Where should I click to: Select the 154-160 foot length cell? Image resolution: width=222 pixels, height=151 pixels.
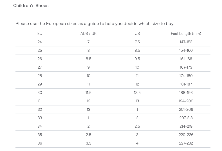[x=186, y=50]
